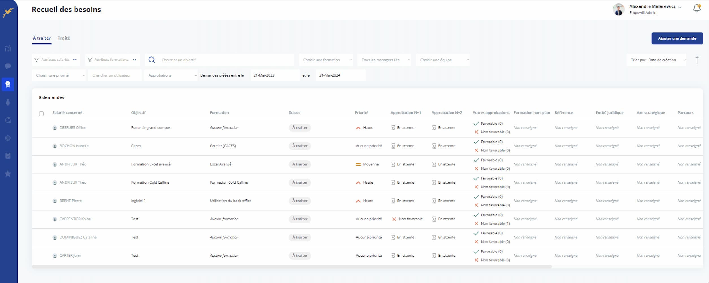Switch to the Traité tab

(64, 38)
